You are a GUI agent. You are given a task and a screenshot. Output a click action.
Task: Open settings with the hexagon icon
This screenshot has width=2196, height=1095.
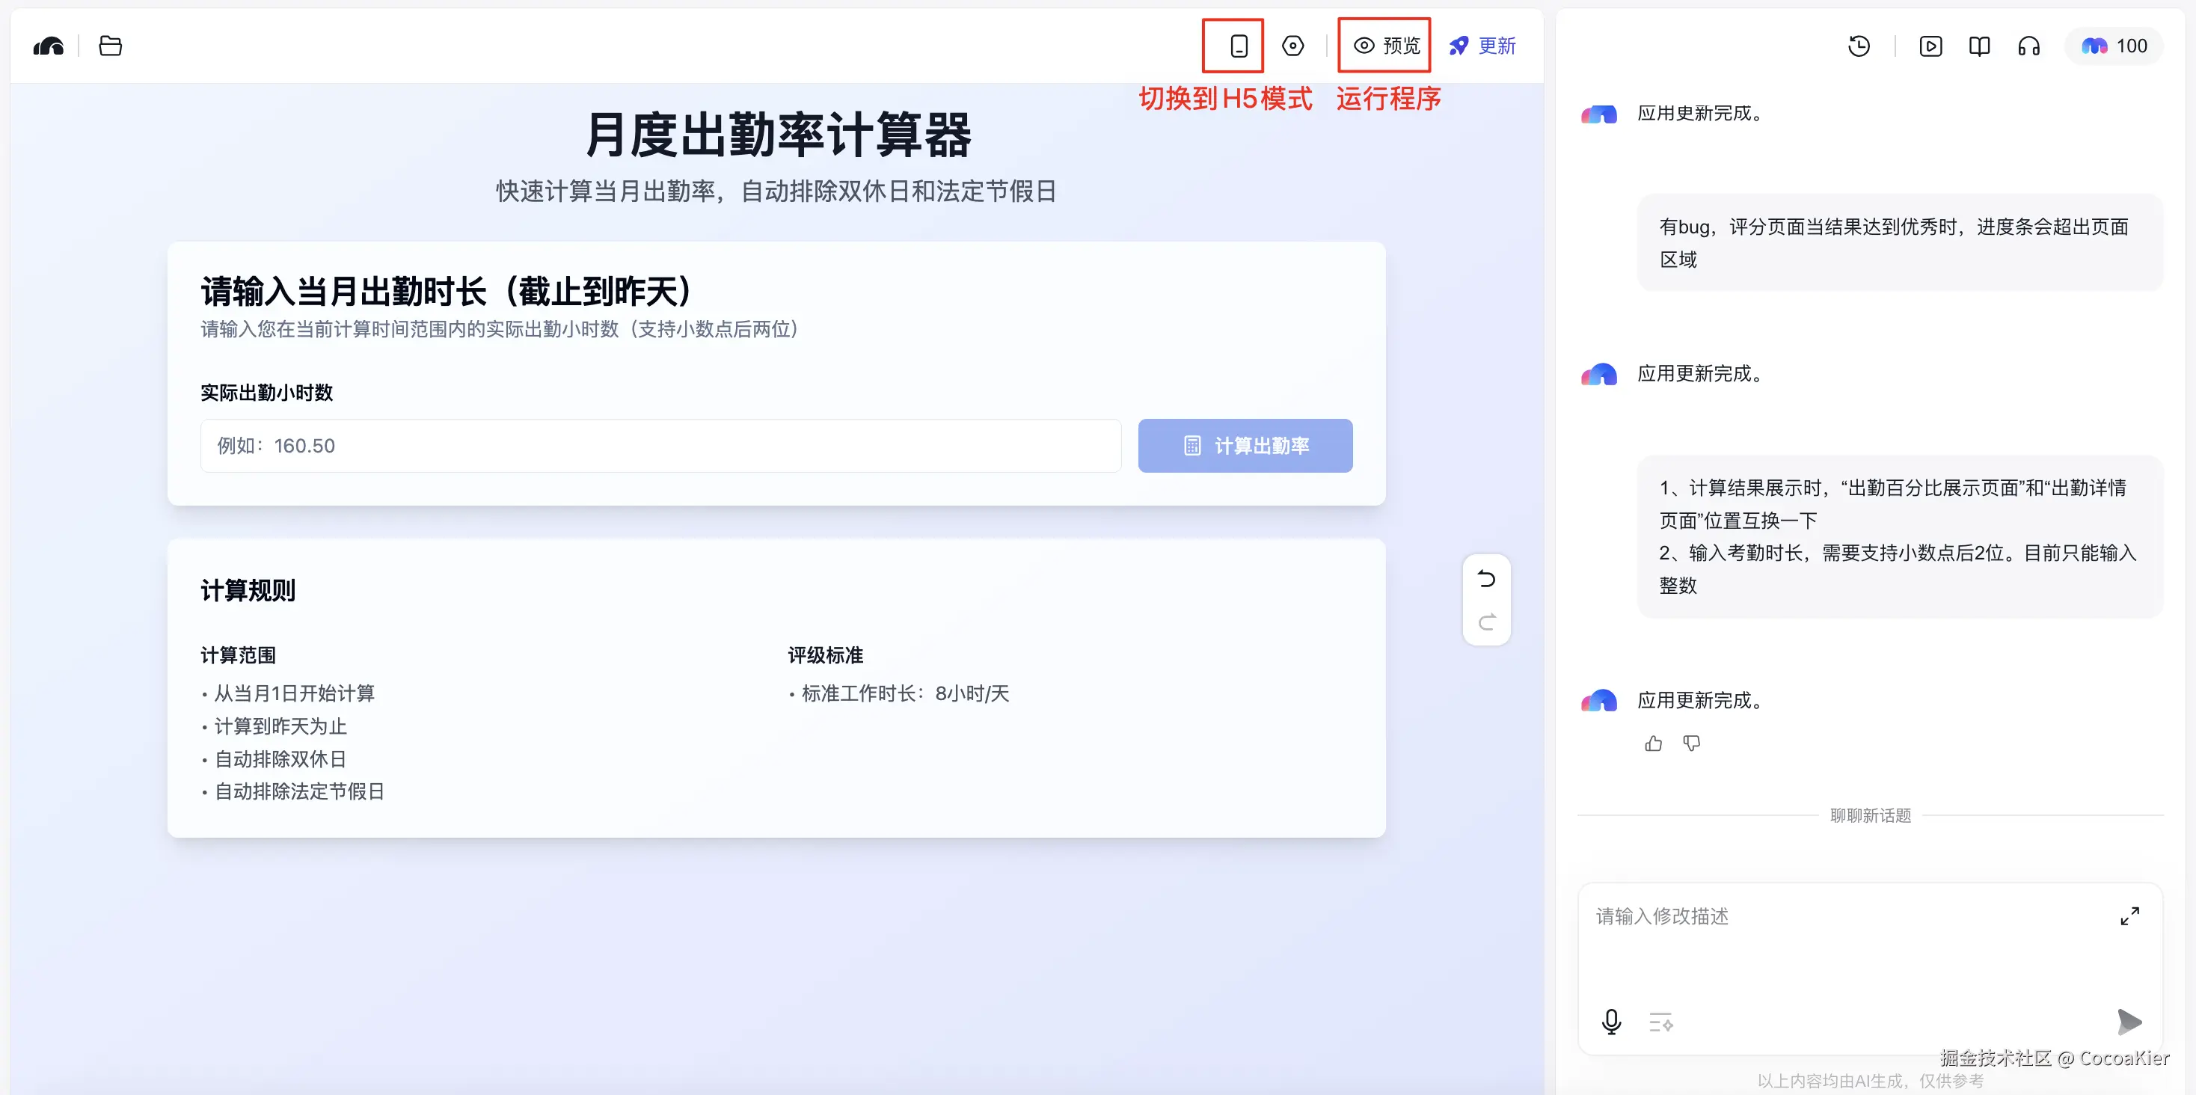[1293, 45]
